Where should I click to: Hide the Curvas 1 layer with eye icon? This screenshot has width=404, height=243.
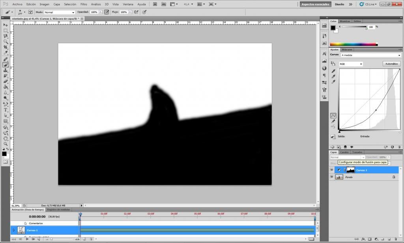(x=331, y=170)
